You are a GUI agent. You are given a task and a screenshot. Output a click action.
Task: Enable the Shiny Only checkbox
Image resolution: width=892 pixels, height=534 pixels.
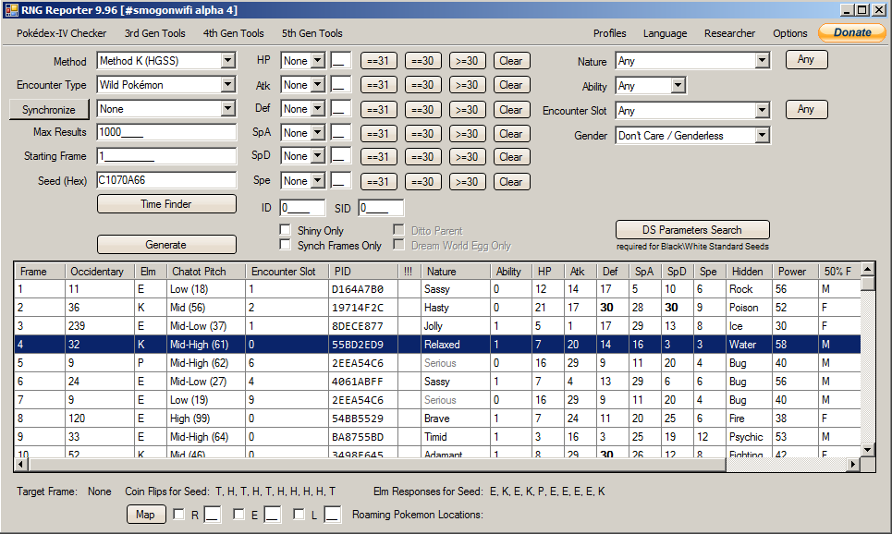click(286, 230)
